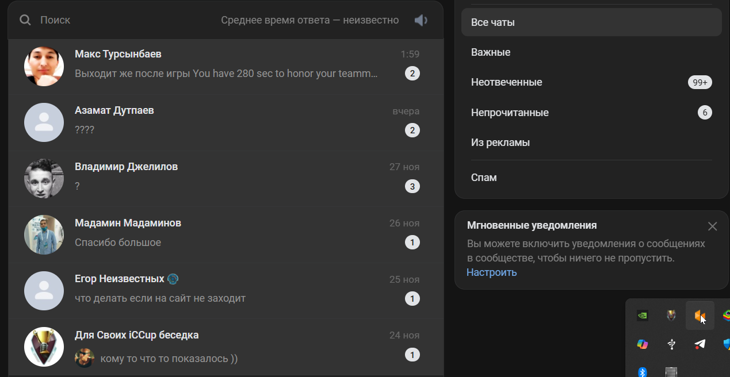Mute sound via the speaker icon
The height and width of the screenshot is (377, 730).
[421, 20]
